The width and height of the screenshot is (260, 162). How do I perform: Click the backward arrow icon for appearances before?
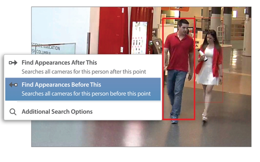[13, 85]
